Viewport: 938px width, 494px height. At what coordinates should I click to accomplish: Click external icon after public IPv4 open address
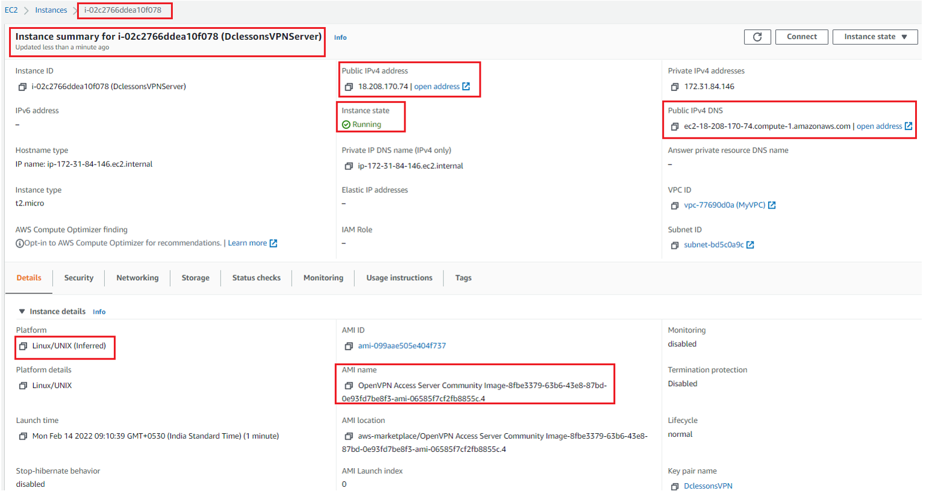coord(466,87)
